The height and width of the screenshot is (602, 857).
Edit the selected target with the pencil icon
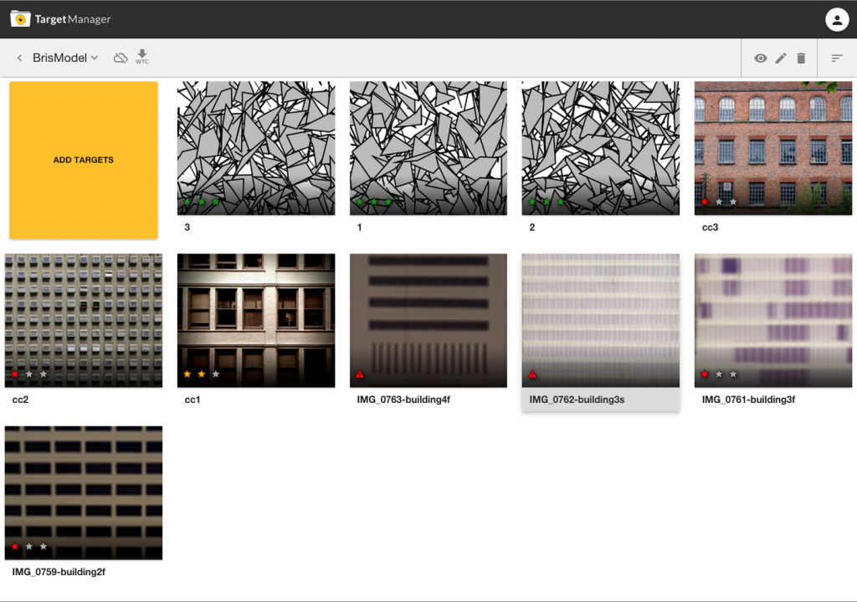pyautogui.click(x=780, y=59)
